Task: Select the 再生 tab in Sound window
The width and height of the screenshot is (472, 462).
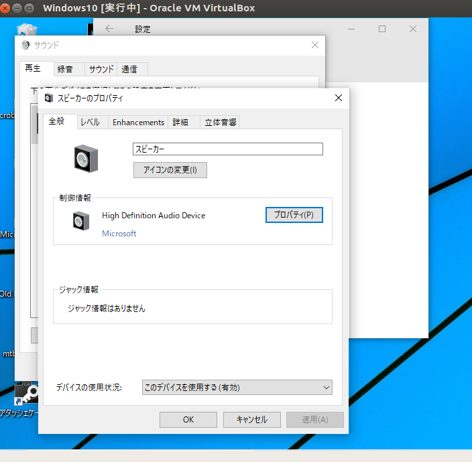Action: coord(37,68)
